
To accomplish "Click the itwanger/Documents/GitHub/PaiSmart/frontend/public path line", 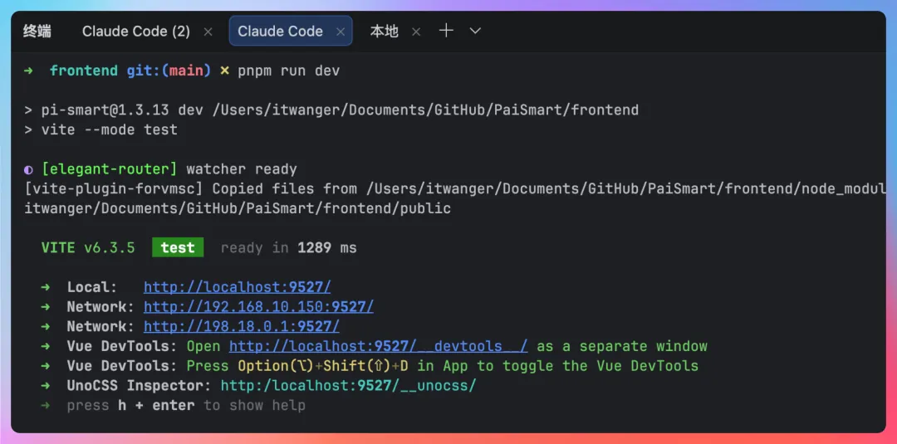I will [x=238, y=208].
